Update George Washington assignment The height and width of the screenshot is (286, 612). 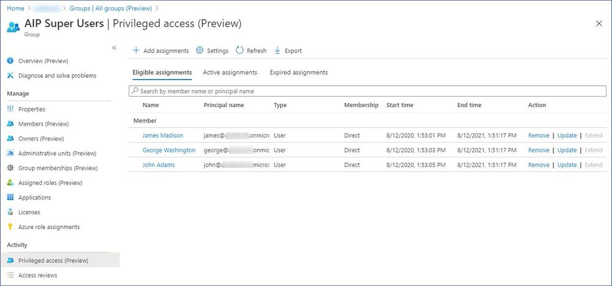click(x=567, y=150)
